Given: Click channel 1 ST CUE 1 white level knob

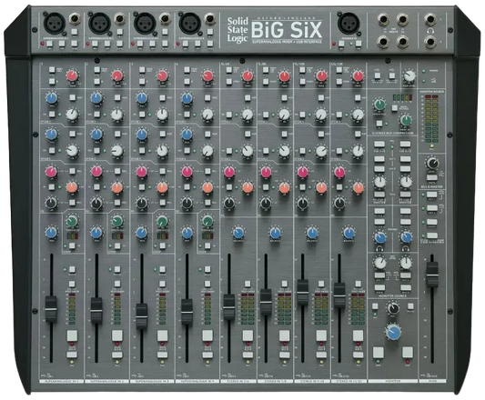Looking at the screenshot, I should tap(72, 115).
